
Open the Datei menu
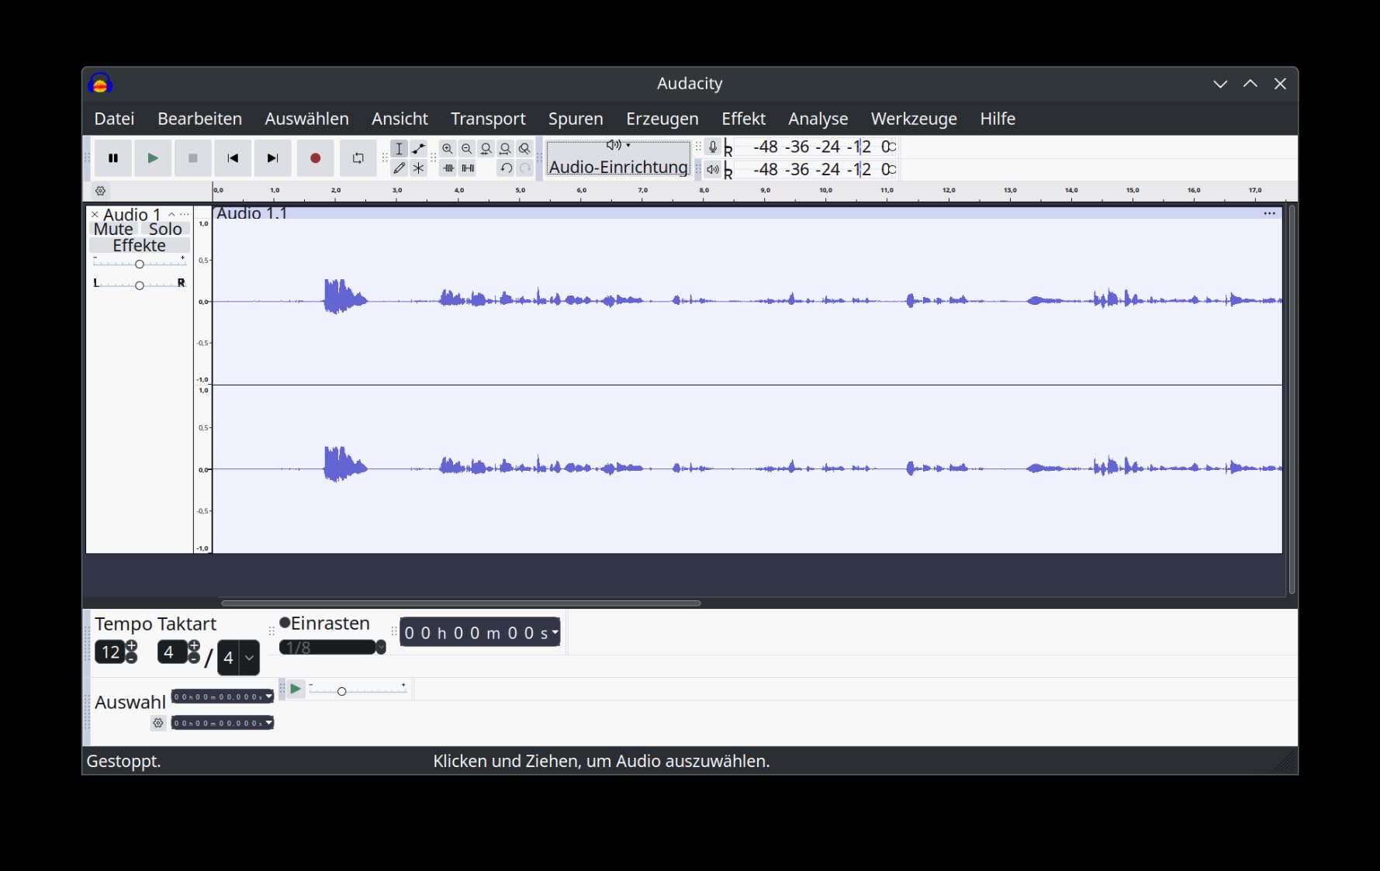pos(114,119)
